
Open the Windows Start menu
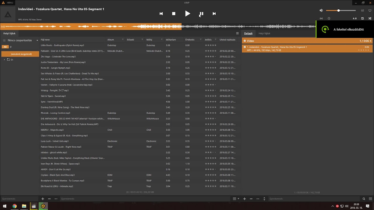click(x=5, y=206)
